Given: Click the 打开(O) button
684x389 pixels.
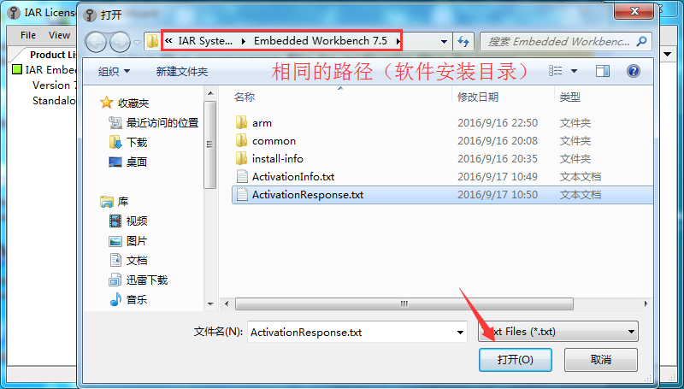Looking at the screenshot, I should 516,360.
